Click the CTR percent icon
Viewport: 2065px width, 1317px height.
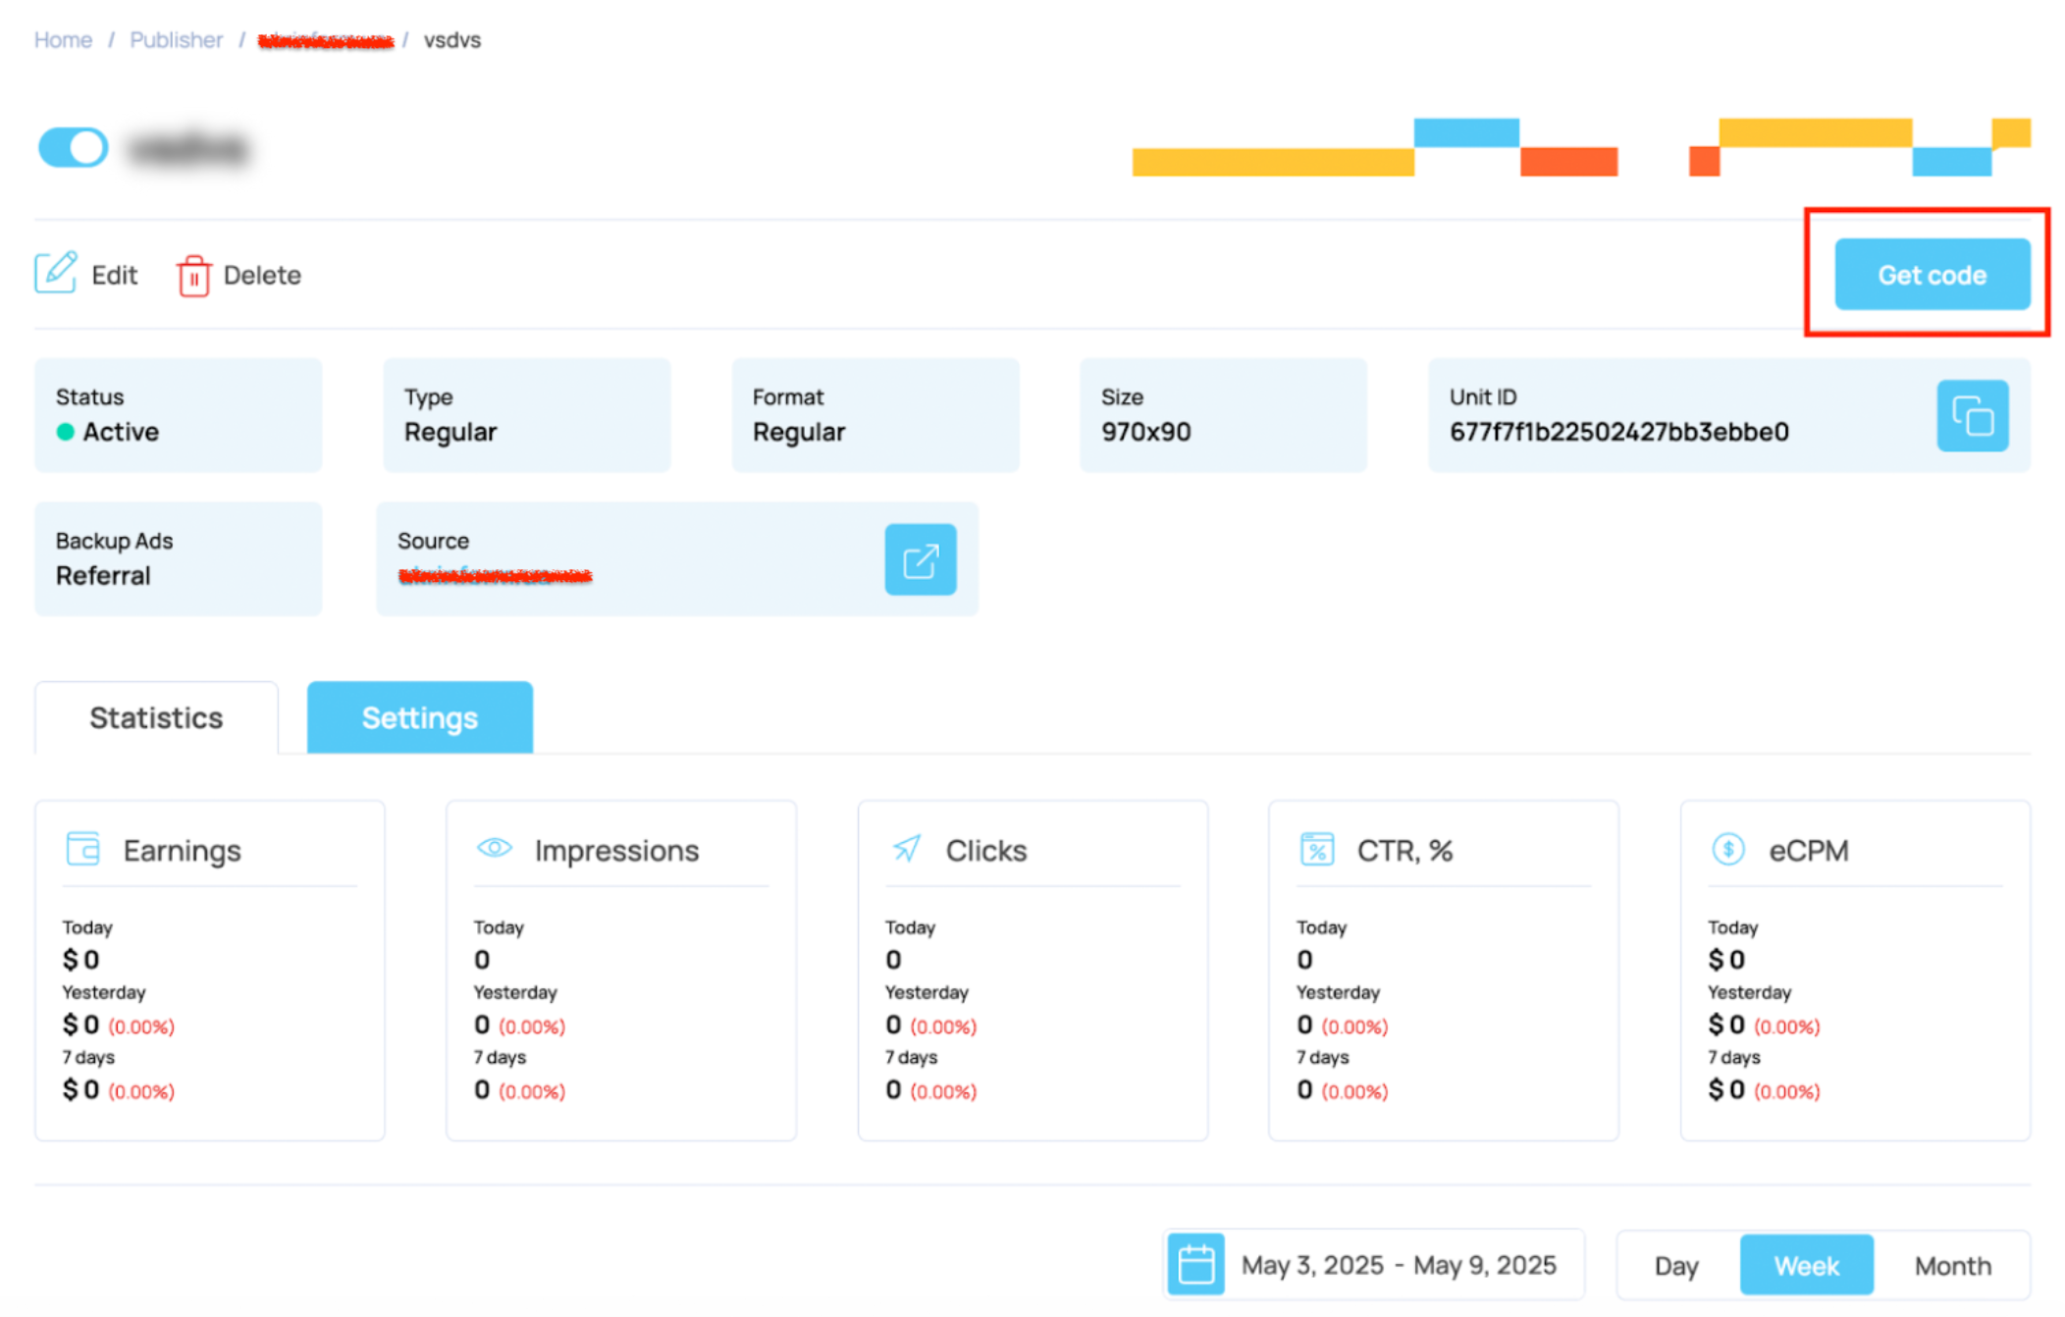click(1316, 849)
